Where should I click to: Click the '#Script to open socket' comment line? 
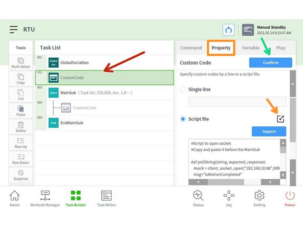coord(211,144)
